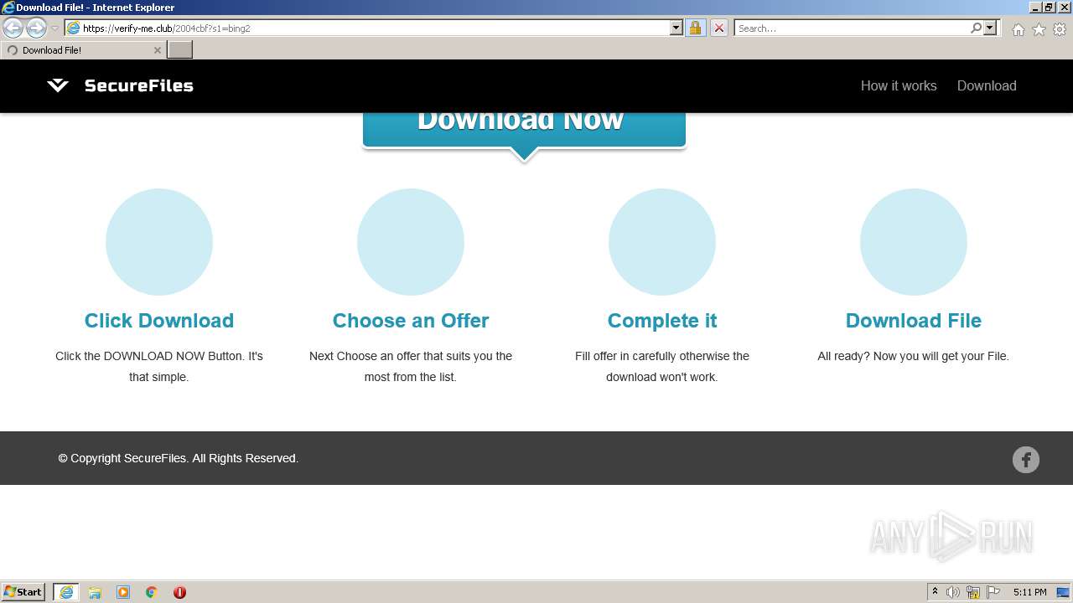Click the circle above 'Choose an Offer'
Image resolution: width=1073 pixels, height=603 pixels.
click(411, 242)
